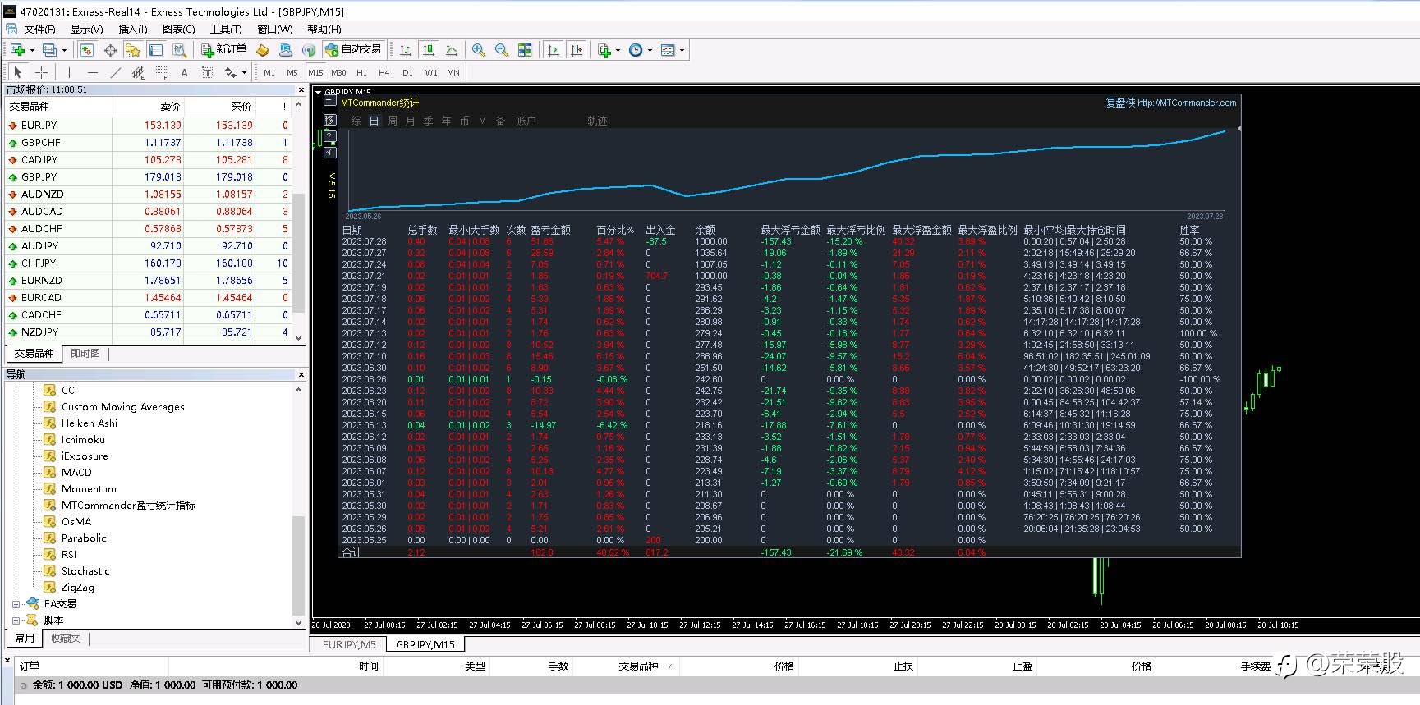Select the 月 monthly statistics view

point(411,121)
